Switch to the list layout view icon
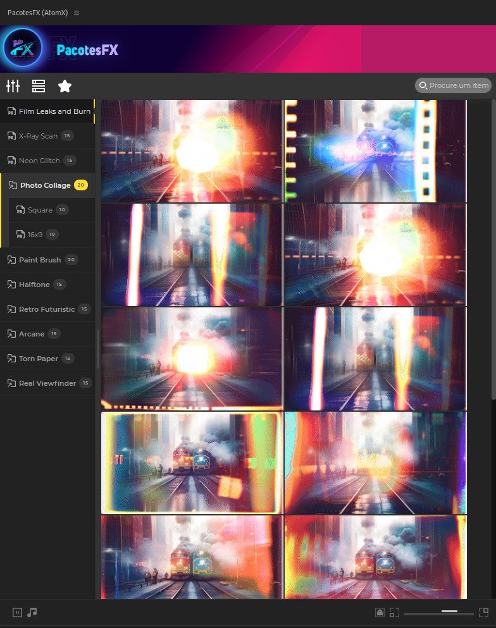The width and height of the screenshot is (496, 628). pos(39,86)
